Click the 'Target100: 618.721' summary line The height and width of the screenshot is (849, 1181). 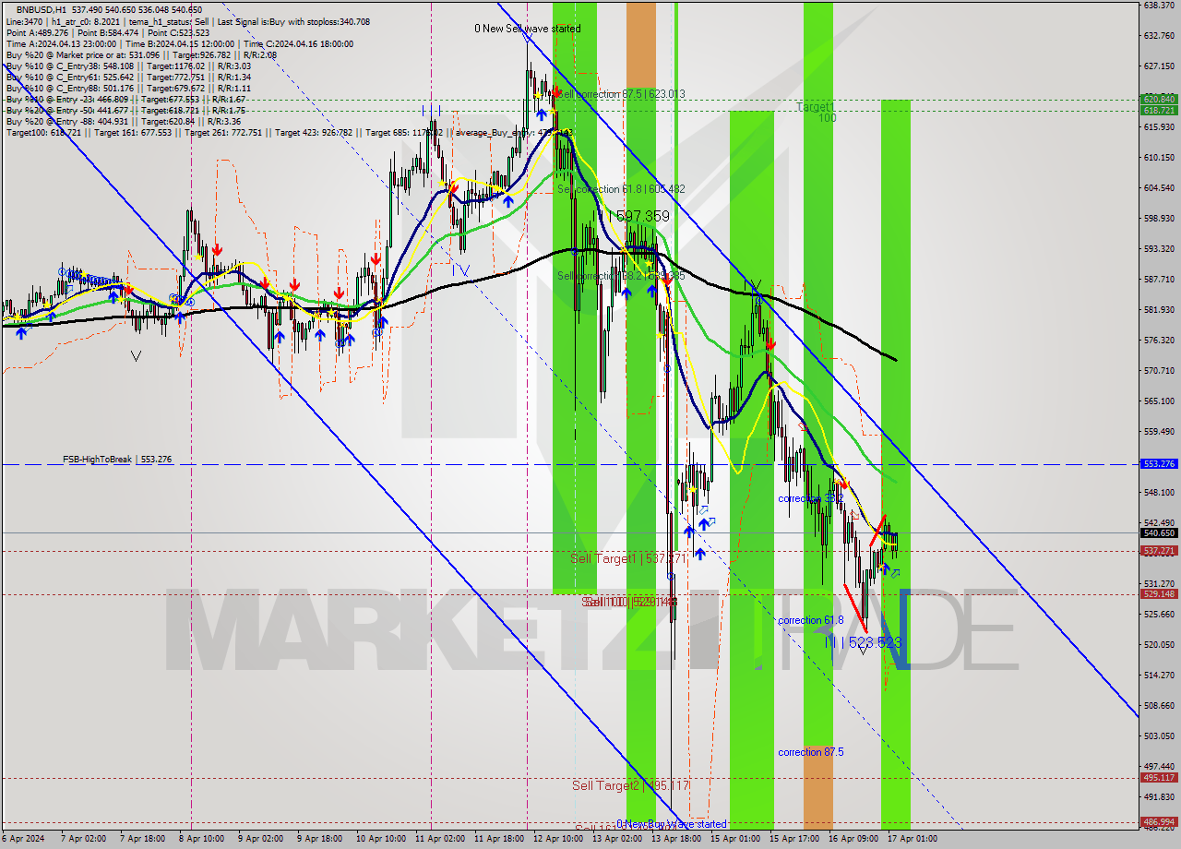[x=289, y=132]
